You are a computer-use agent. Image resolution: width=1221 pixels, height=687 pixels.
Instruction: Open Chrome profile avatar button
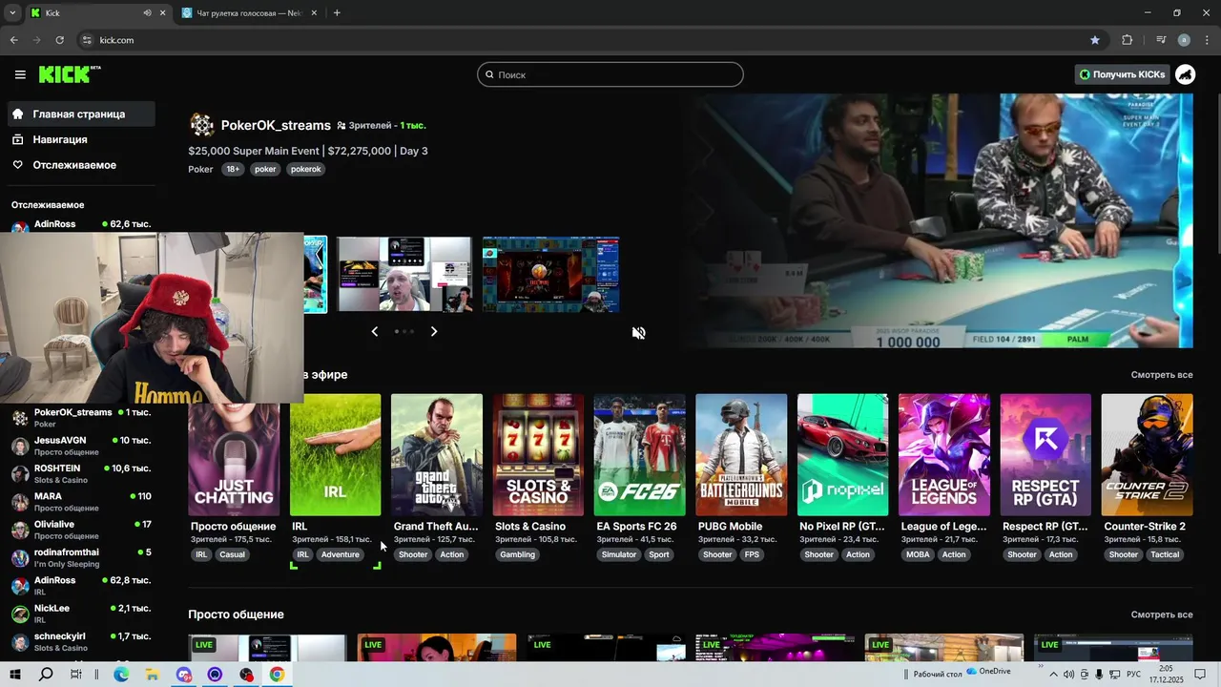pyautogui.click(x=1184, y=40)
